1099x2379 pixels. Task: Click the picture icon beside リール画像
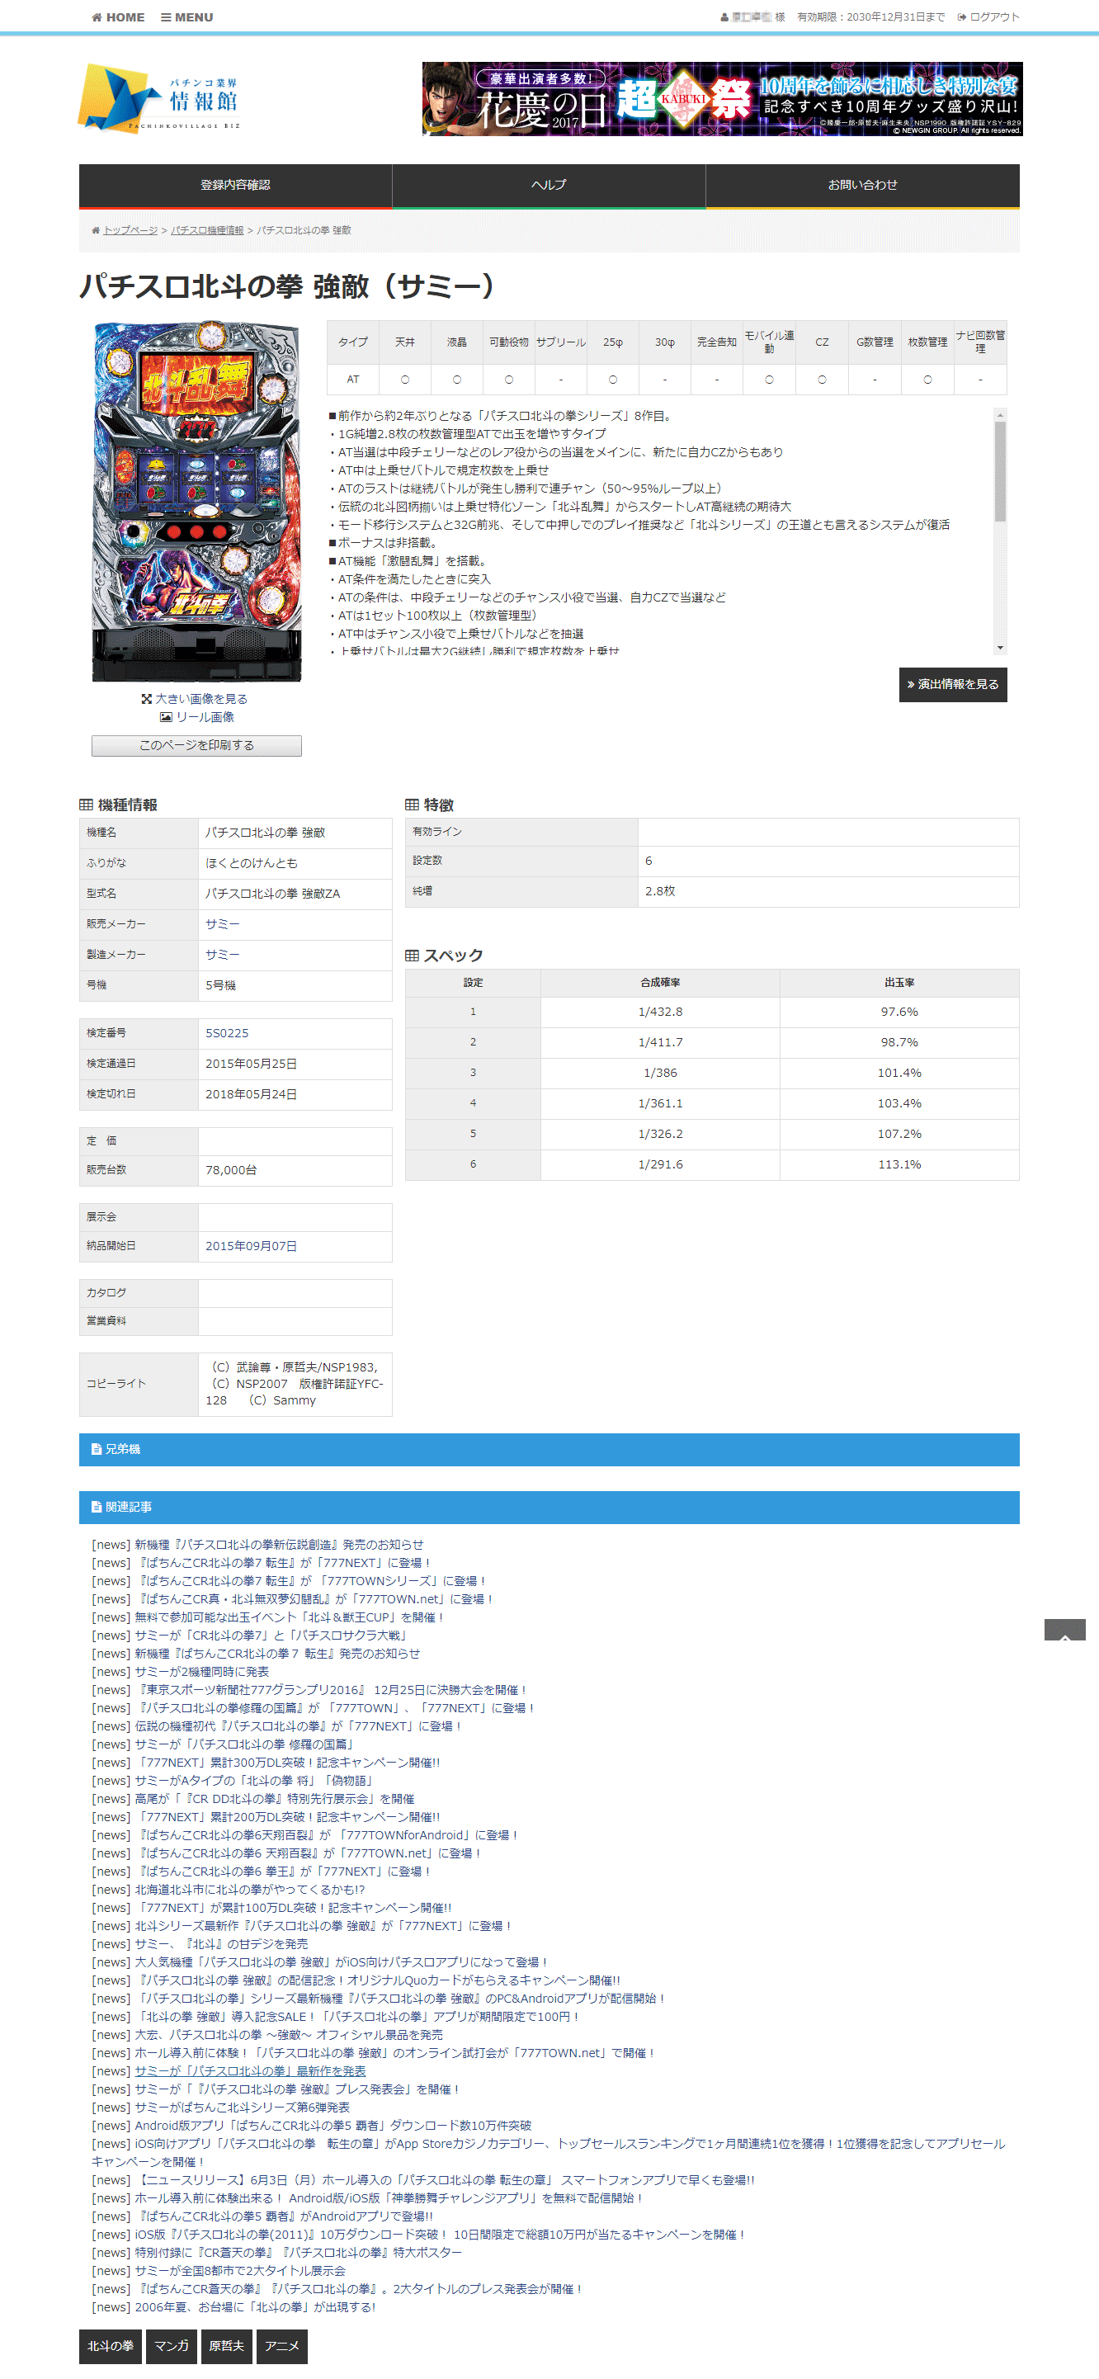point(165,718)
